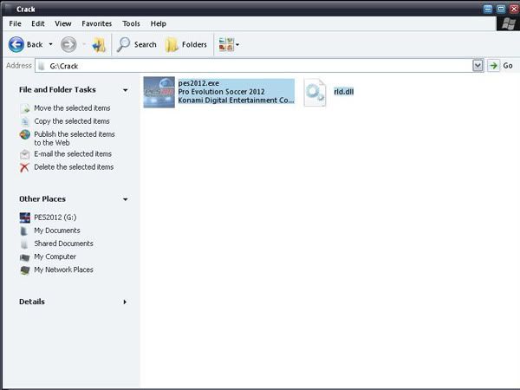The height and width of the screenshot is (390, 520).
Task: Click Copy the selected items
Action: point(72,121)
